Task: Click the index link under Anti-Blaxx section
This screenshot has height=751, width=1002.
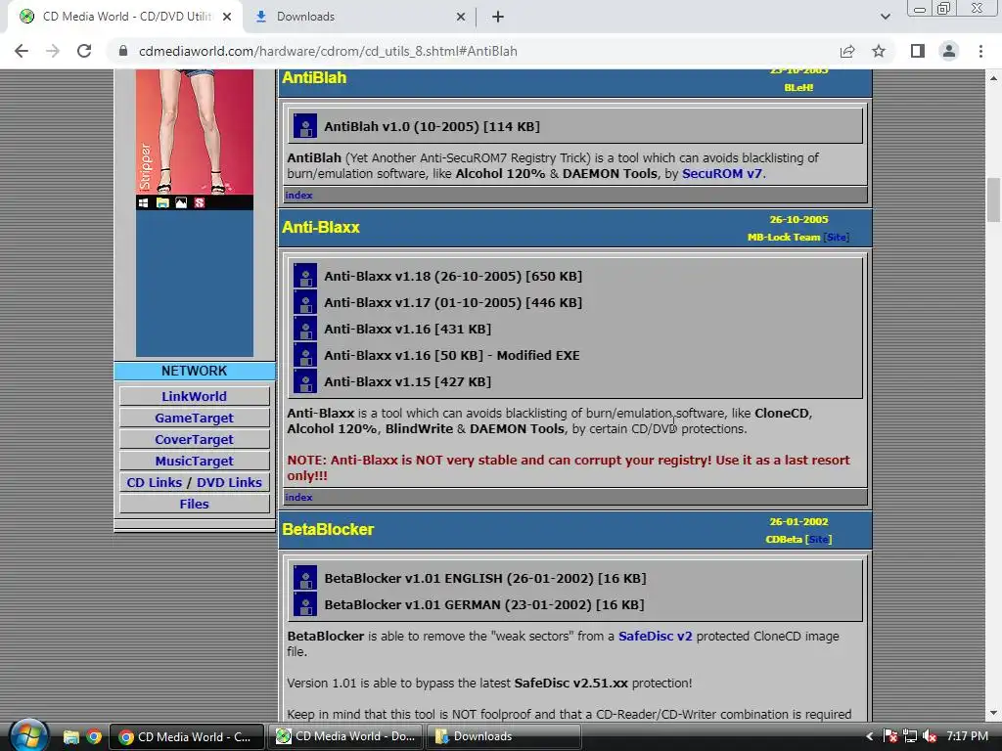Action: 298,497
